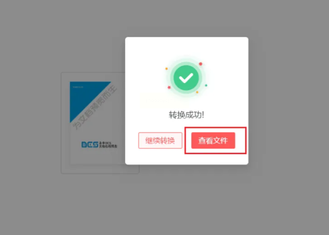329x235 pixels.
Task: Click the 转换成功! message text
Action: 186,115
